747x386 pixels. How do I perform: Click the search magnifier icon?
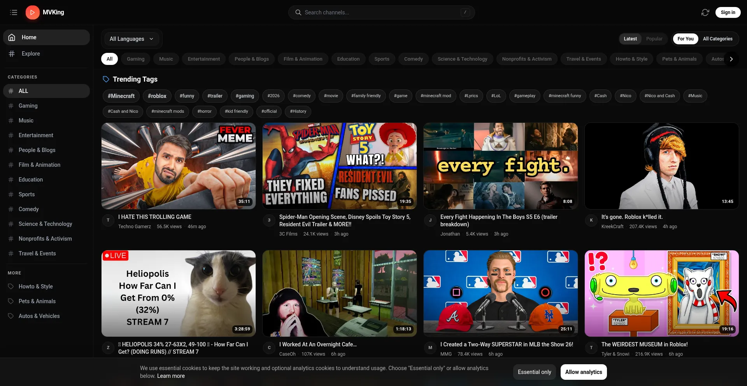tap(298, 12)
